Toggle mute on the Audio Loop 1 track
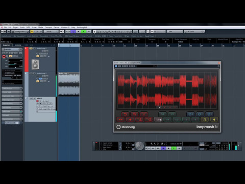 pos(31,49)
